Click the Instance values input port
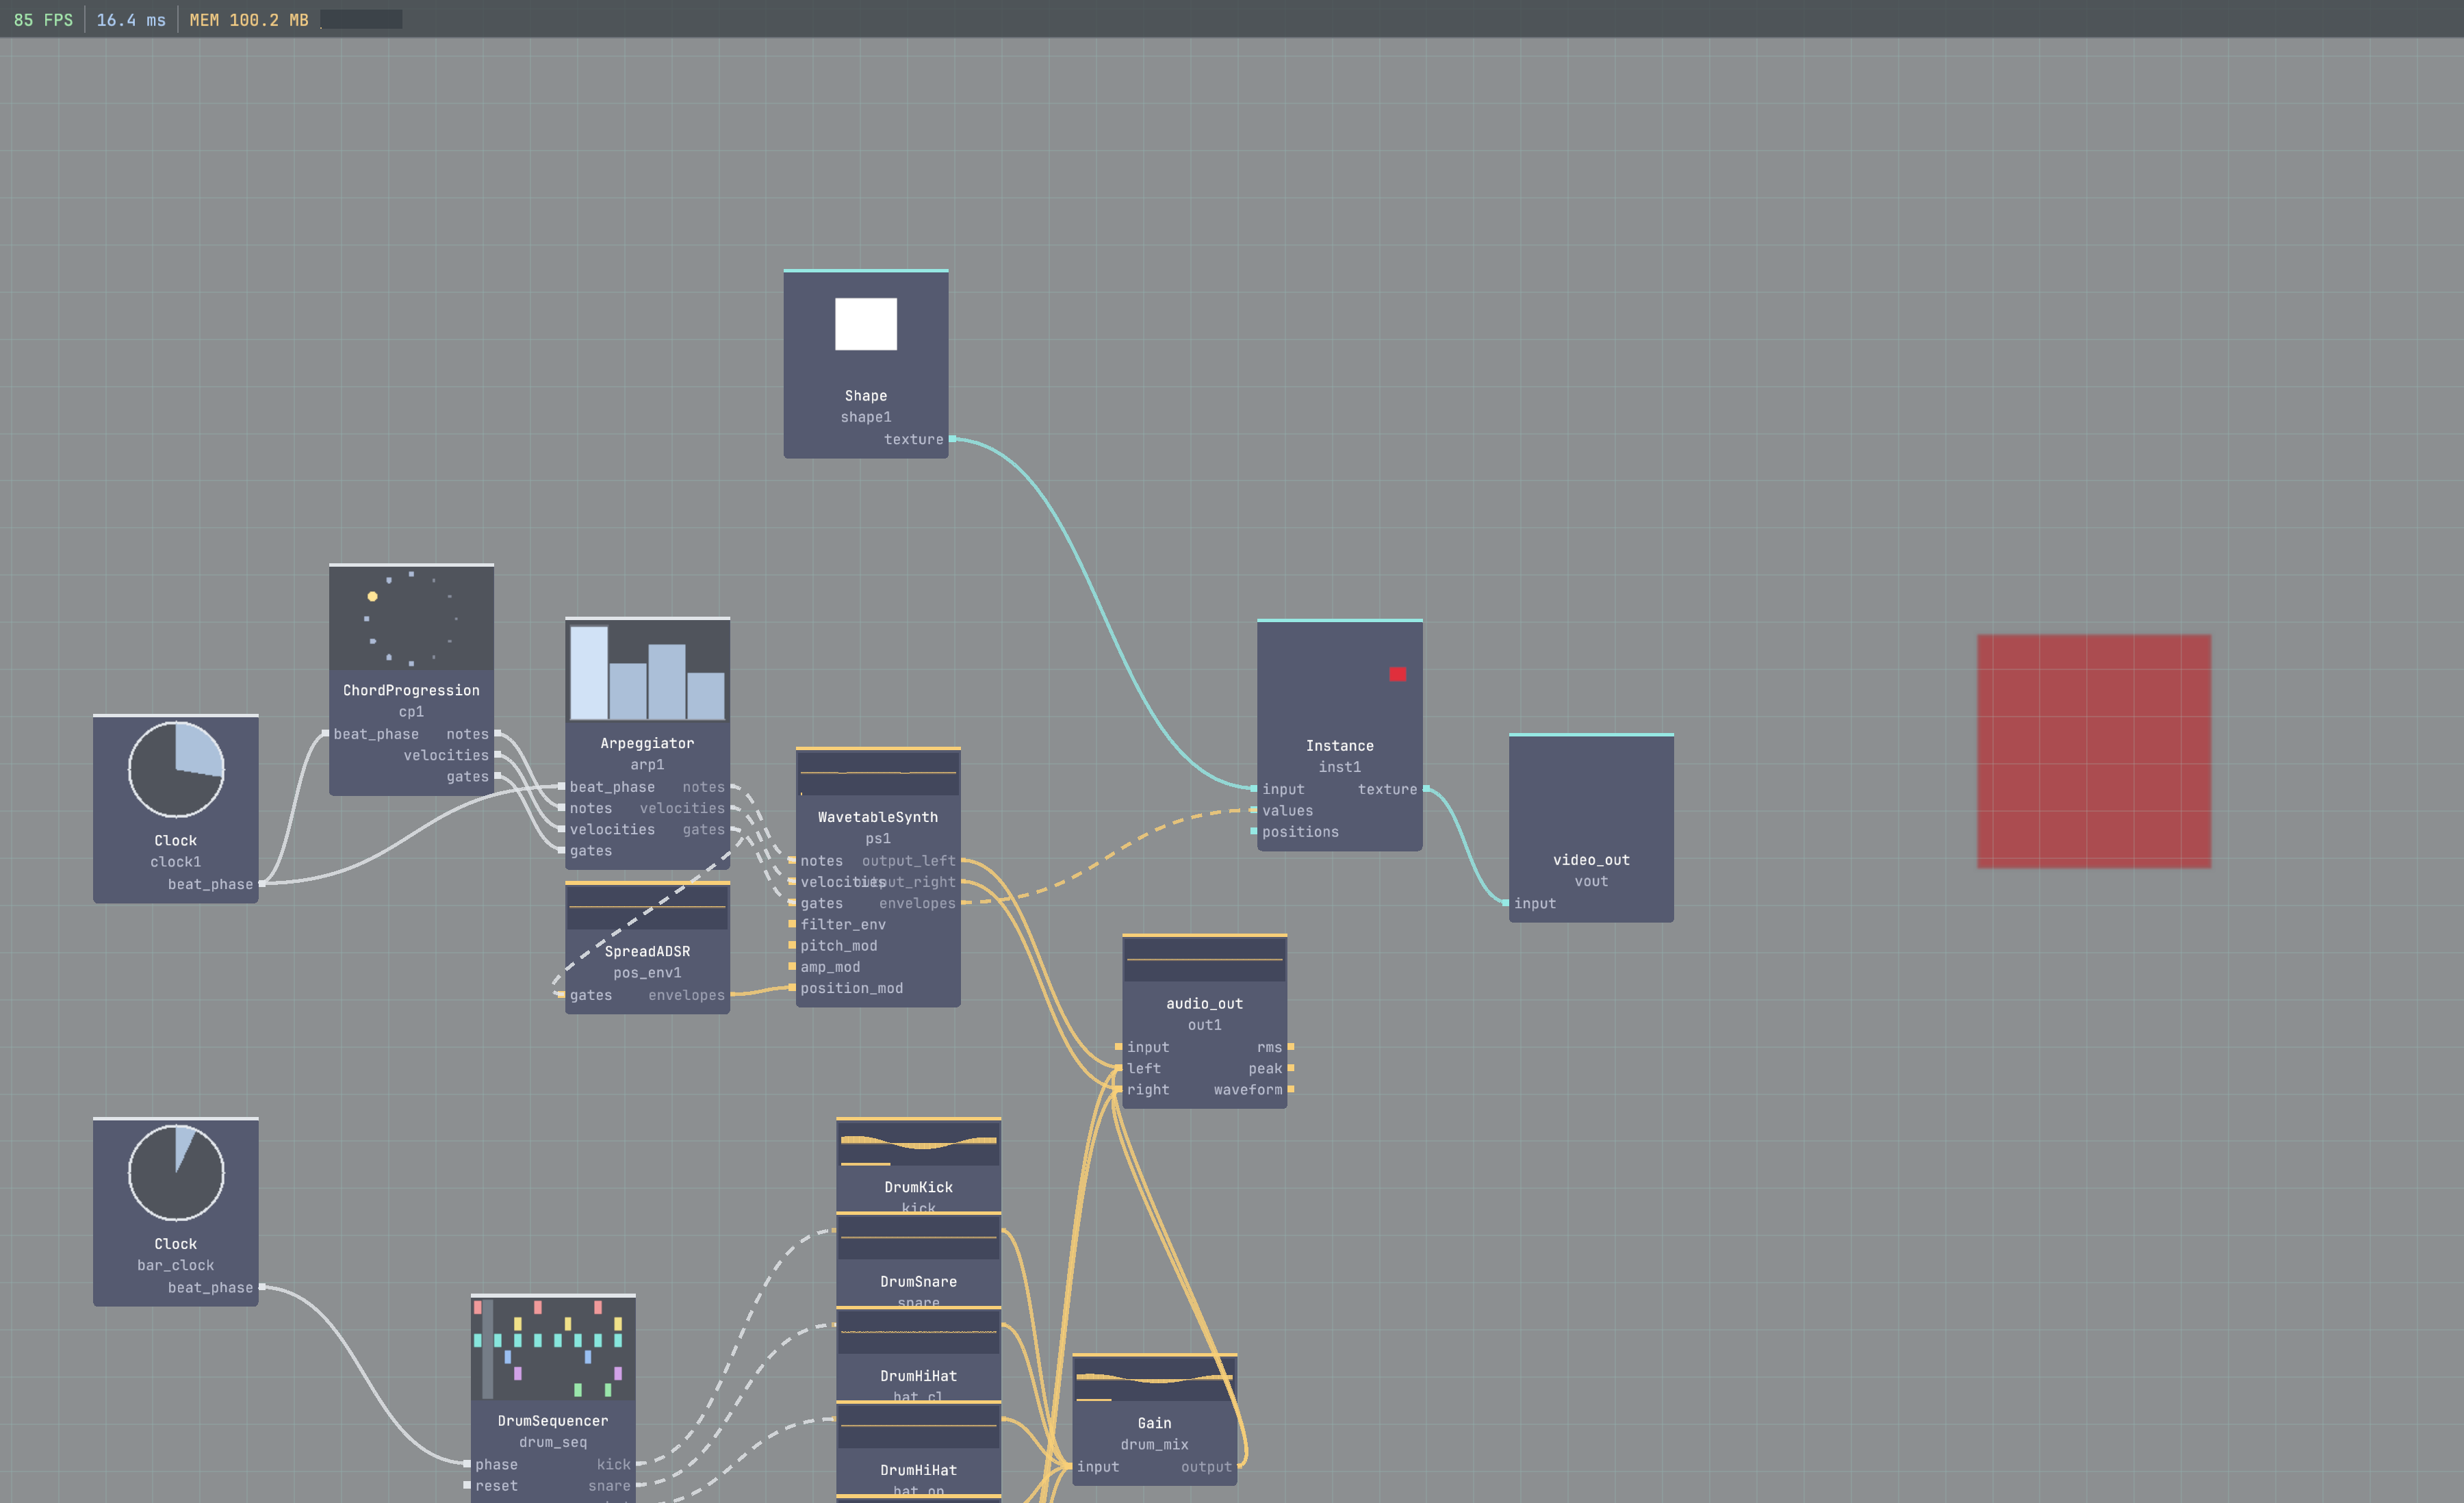 click(x=1253, y=810)
